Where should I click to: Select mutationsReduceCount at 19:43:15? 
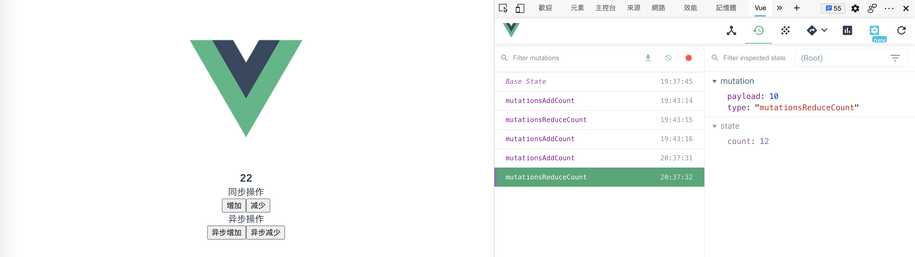pos(599,120)
